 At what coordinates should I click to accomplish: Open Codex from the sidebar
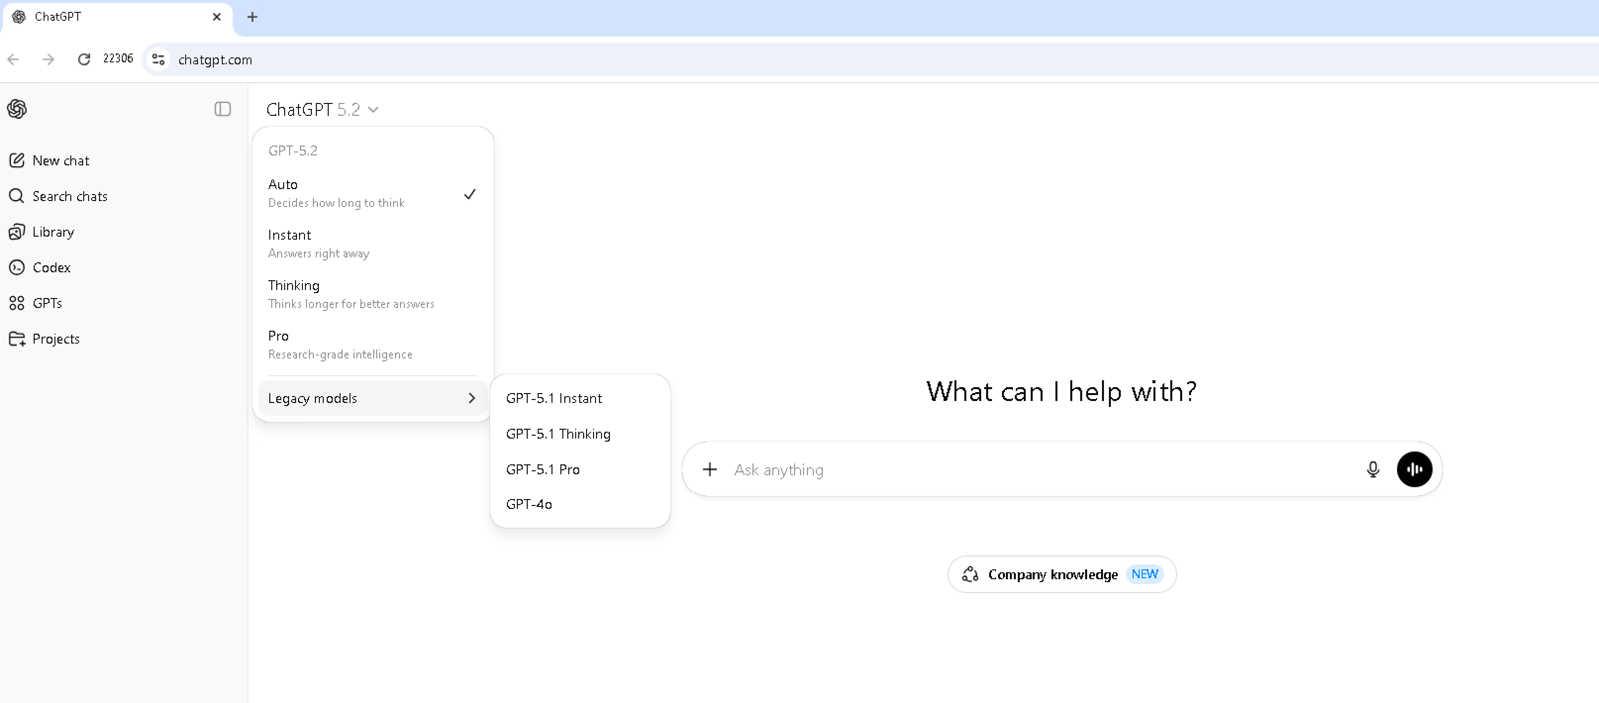(x=51, y=268)
